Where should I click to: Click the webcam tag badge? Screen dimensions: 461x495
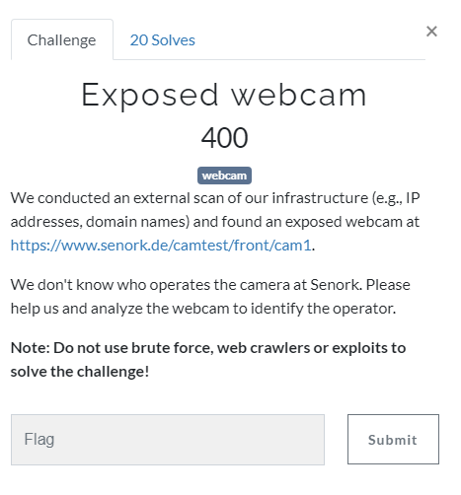pyautogui.click(x=224, y=176)
